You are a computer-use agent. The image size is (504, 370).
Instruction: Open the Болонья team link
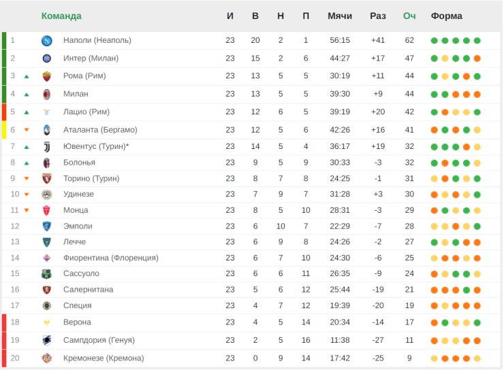point(79,163)
